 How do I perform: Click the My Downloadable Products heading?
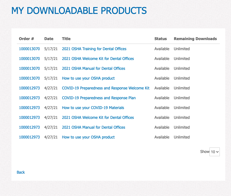click(79, 11)
